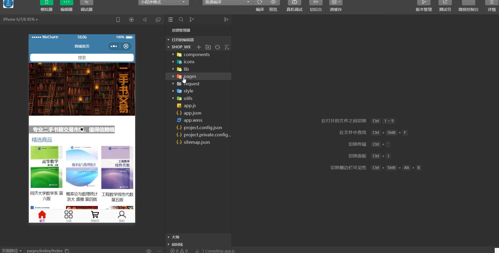Open 版本管理 version management

coord(424,3)
